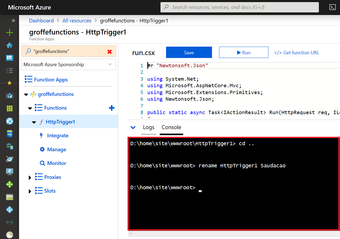
Task: Select the Console tab
Action: 171,127
